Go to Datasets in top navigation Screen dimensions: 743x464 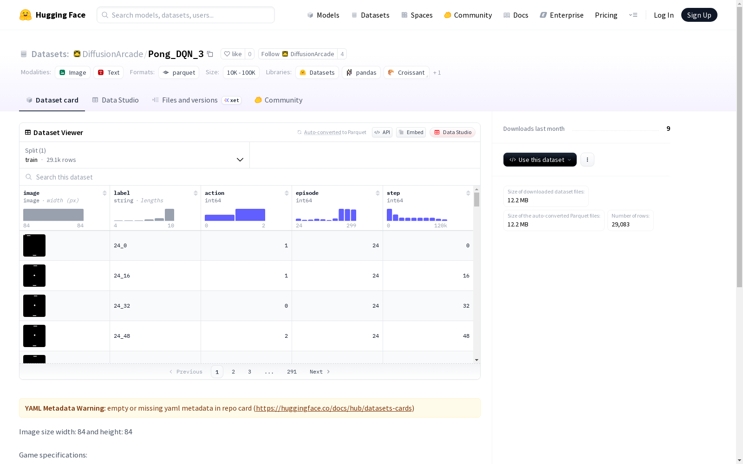tap(370, 15)
